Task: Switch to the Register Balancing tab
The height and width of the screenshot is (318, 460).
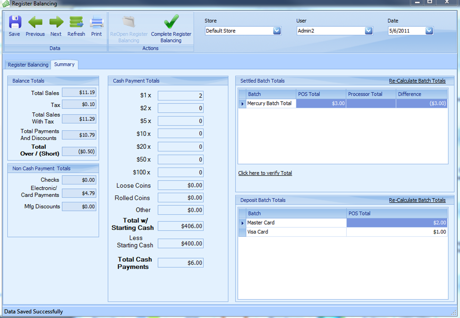Action: tap(28, 65)
